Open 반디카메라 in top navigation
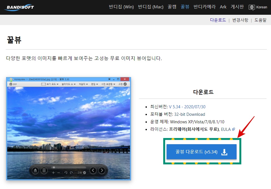The width and height of the screenshot is (271, 189). tap(205, 7)
